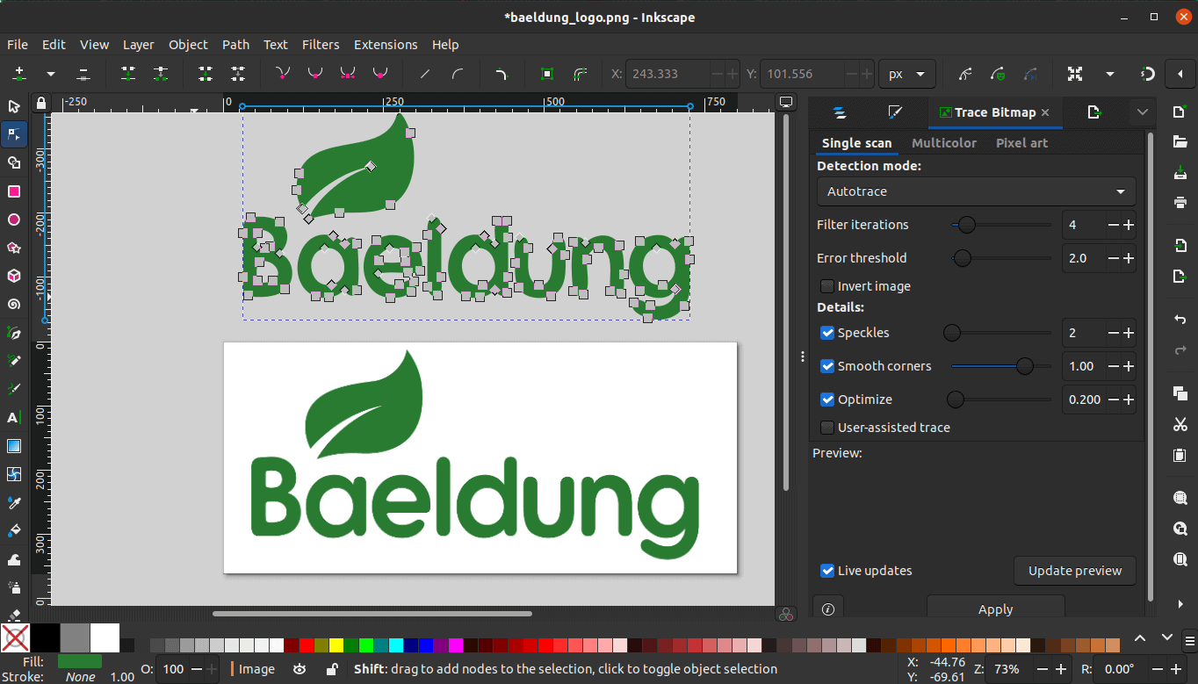Pick the Rectangle tool
The height and width of the screenshot is (684, 1198).
(x=13, y=190)
